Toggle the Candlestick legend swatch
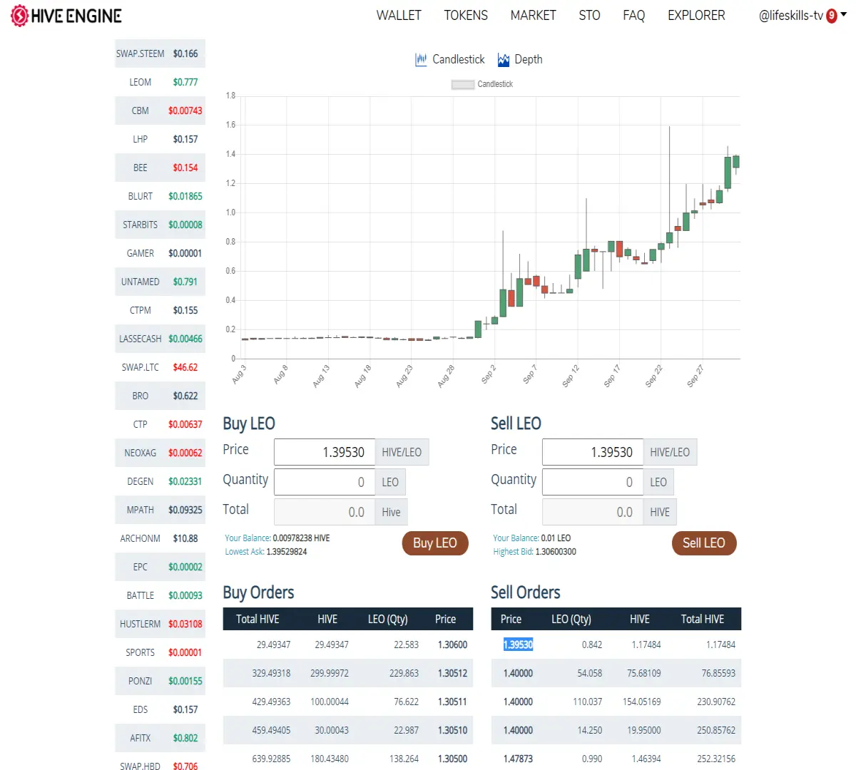 tap(463, 84)
